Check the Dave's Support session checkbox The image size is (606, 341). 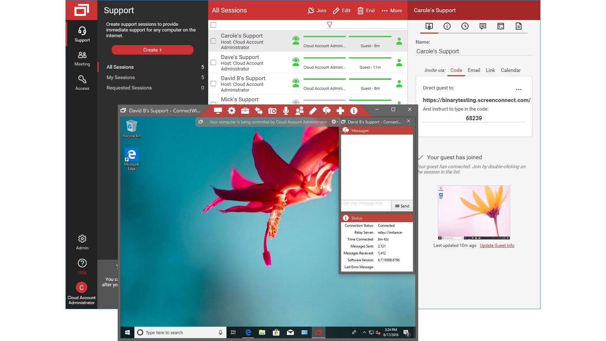213,63
